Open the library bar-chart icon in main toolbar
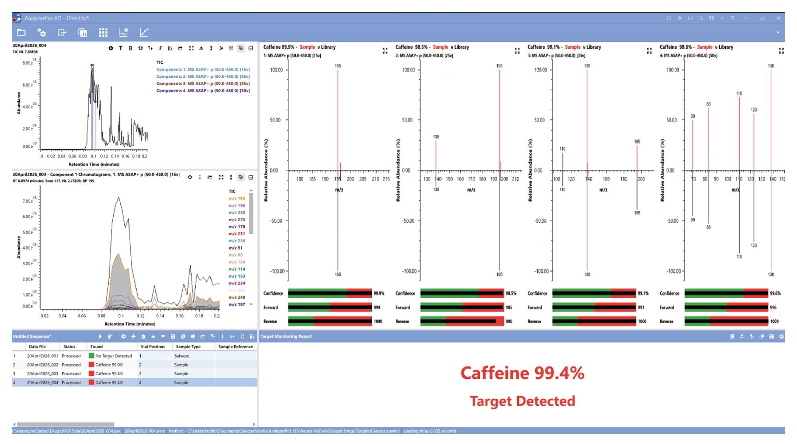This screenshot has width=797, height=445. (x=82, y=32)
